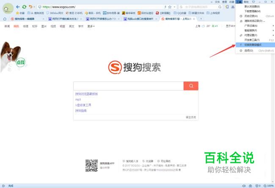Open the 文件 menu
The height and width of the screenshot is (188, 275).
tap(217, 2)
